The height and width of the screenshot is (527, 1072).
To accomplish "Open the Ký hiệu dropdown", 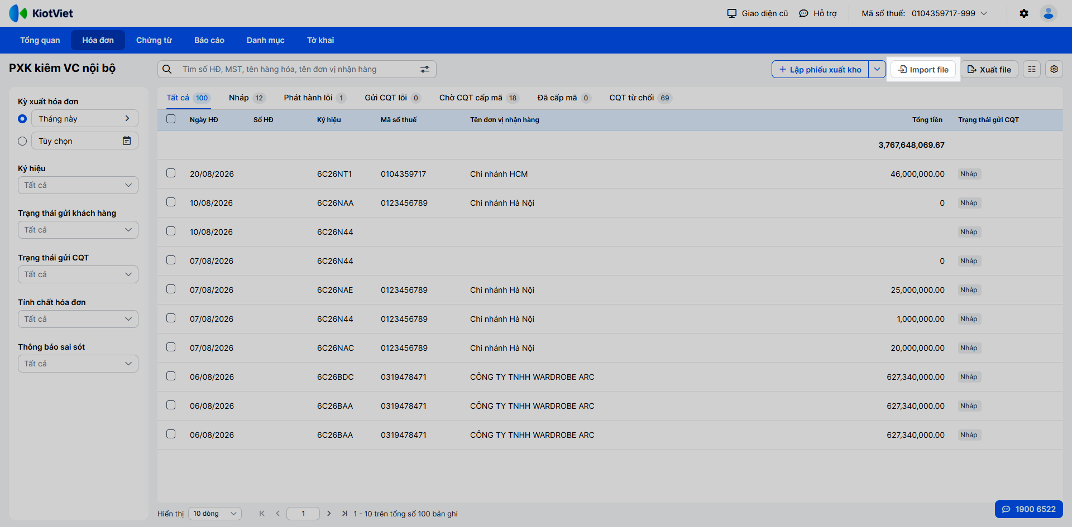I will 78,185.
